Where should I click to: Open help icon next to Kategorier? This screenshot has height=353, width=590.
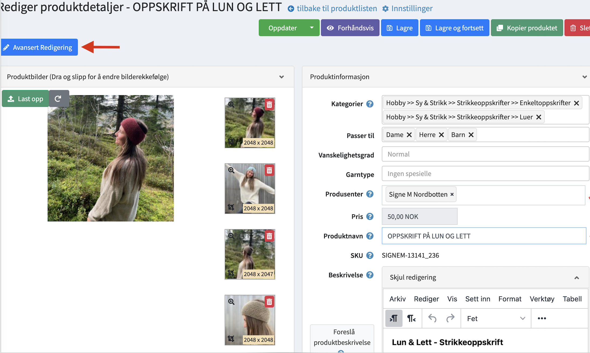pyautogui.click(x=370, y=104)
